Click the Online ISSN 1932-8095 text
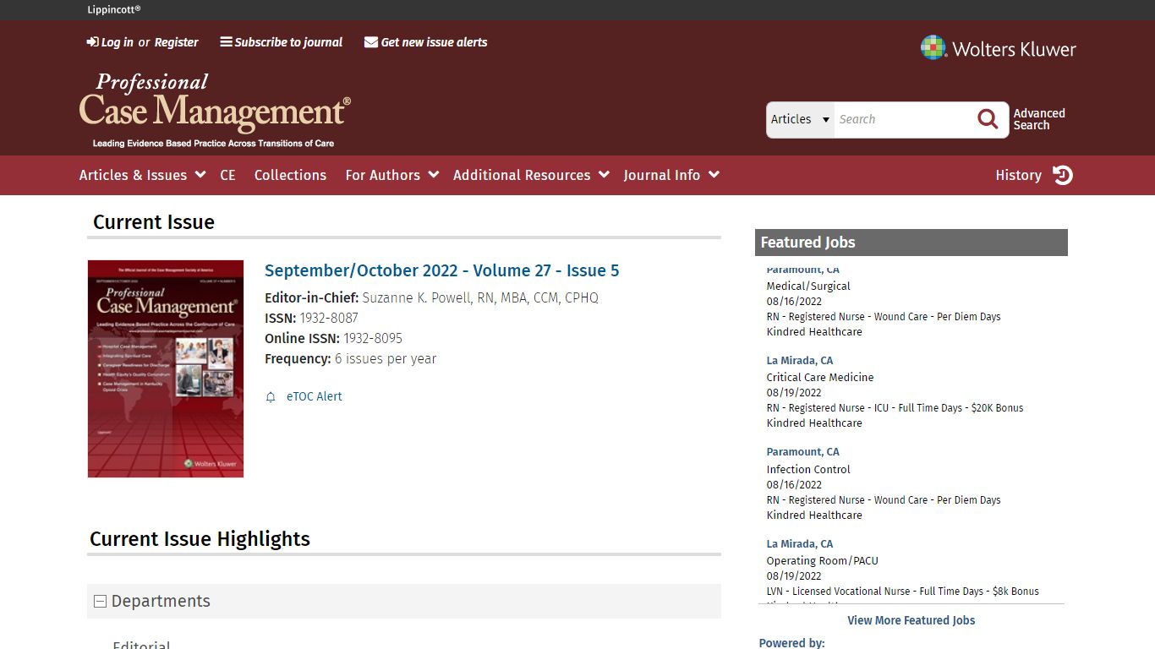1155x649 pixels. pyautogui.click(x=333, y=339)
